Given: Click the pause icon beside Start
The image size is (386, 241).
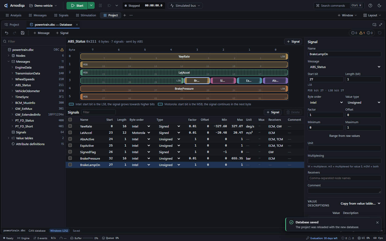Looking at the screenshot, I should click(x=101, y=6).
